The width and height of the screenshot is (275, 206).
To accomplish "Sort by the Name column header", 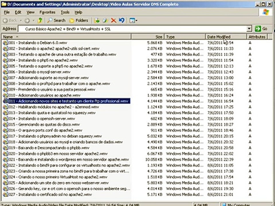I will point(66,37).
